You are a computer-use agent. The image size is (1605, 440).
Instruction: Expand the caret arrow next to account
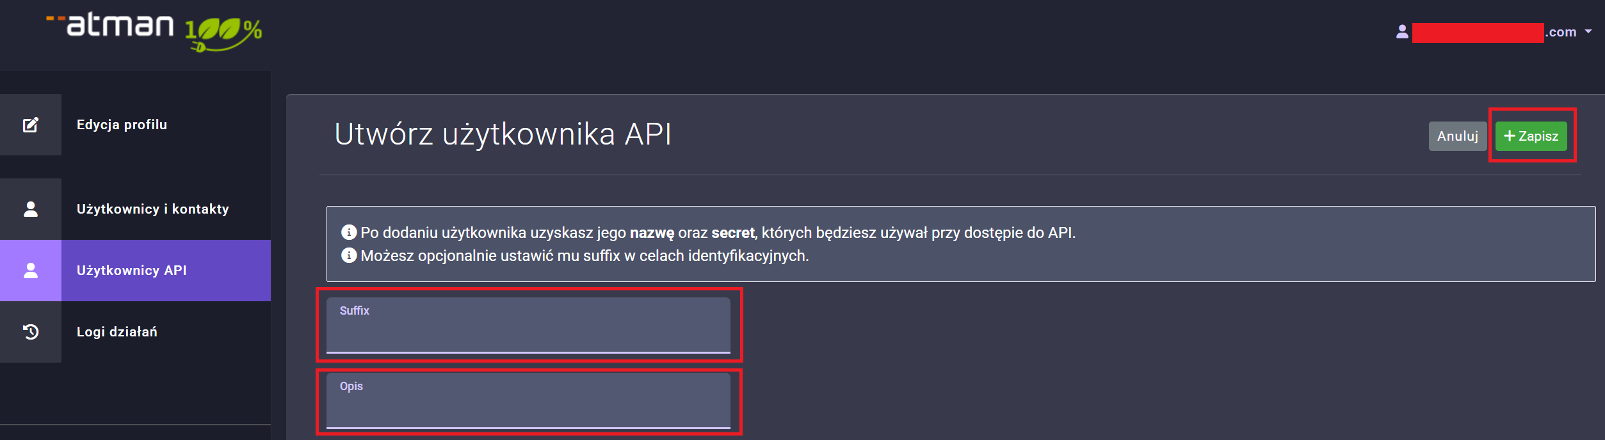1588,31
